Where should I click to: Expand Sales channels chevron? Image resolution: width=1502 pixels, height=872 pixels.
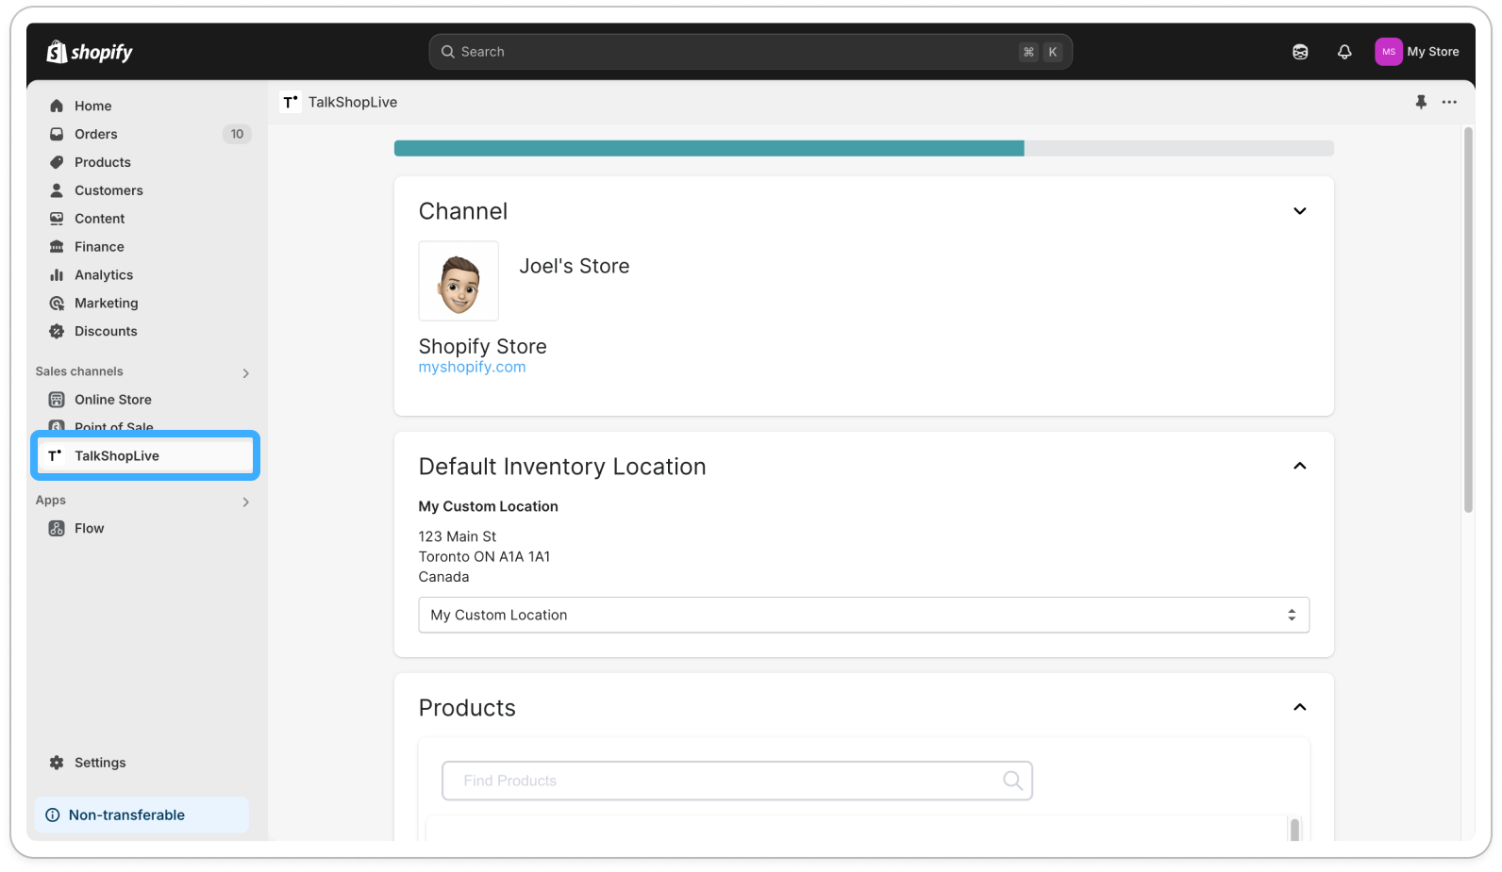[x=246, y=373]
